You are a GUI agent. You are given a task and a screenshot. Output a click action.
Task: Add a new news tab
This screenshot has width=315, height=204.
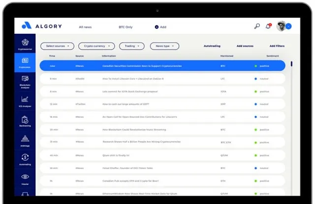click(160, 27)
